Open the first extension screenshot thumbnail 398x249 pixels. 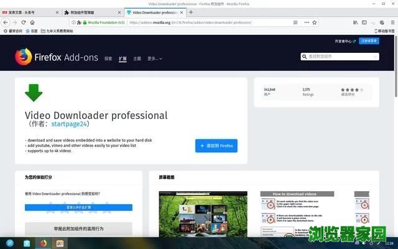tap(194, 214)
